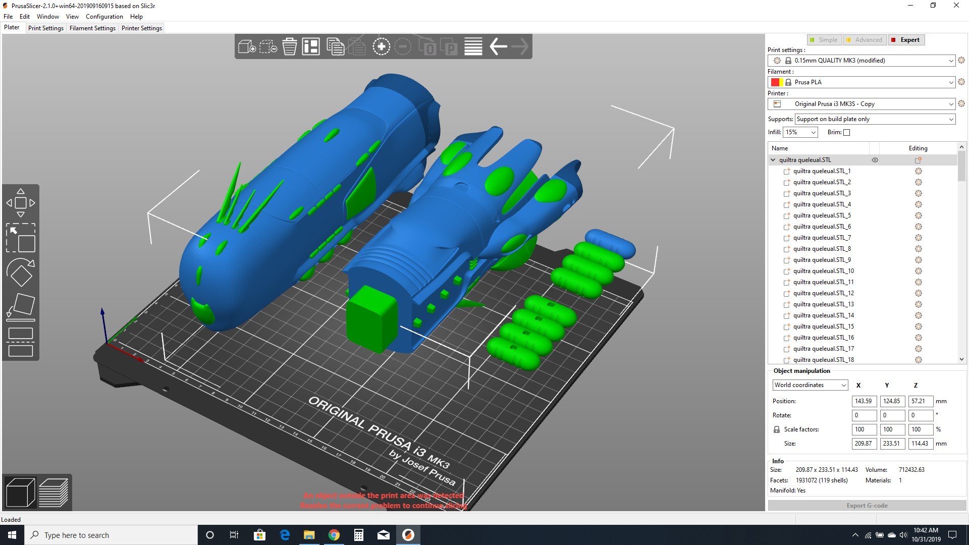This screenshot has height=545, width=969.
Task: Click the red filament color swatch
Action: pyautogui.click(x=775, y=82)
